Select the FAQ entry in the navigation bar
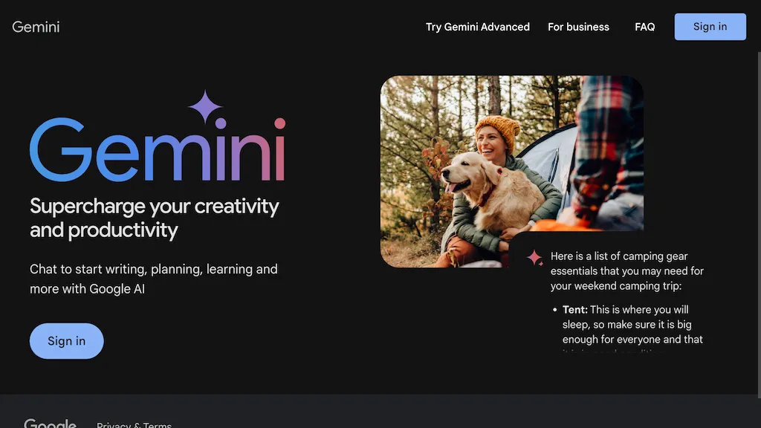Screen dimensions: 761x428 [x=644, y=27]
